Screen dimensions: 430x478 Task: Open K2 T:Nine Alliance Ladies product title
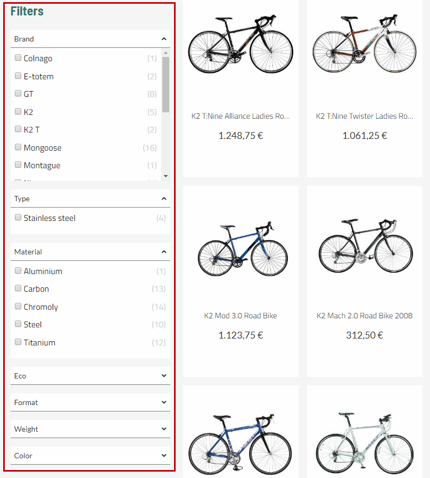click(241, 116)
